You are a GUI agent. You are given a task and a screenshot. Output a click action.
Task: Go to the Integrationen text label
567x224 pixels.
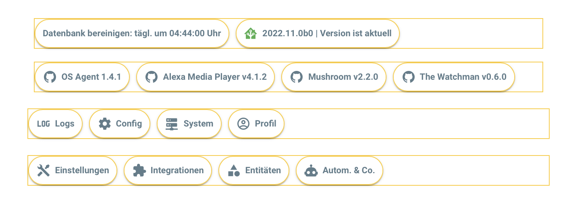(x=177, y=170)
